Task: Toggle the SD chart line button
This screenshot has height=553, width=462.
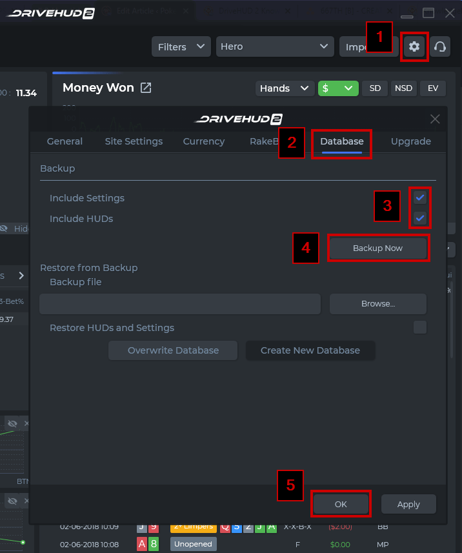Action: [x=375, y=88]
